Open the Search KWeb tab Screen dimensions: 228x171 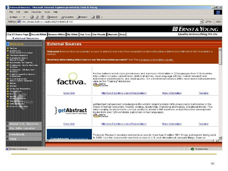[x=39, y=34]
